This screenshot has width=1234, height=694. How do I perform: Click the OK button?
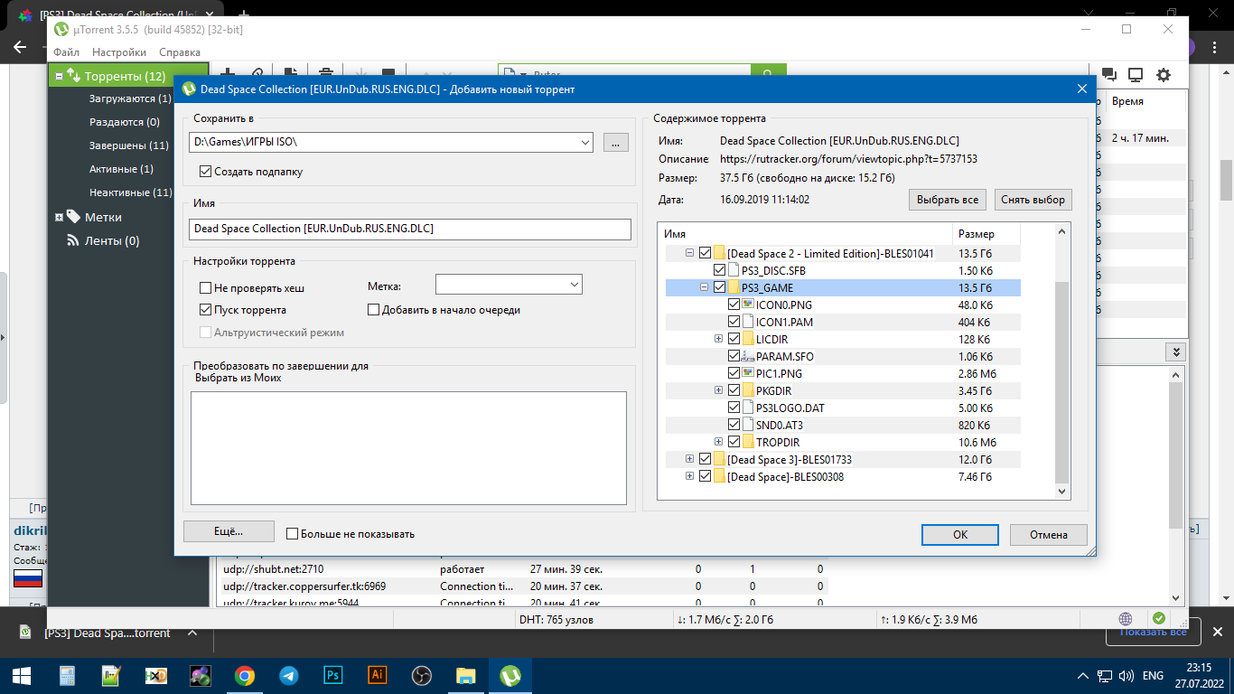pos(959,534)
